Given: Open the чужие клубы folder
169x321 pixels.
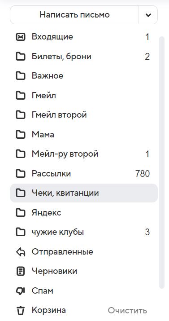Looking at the screenshot, I should tap(84, 232).
